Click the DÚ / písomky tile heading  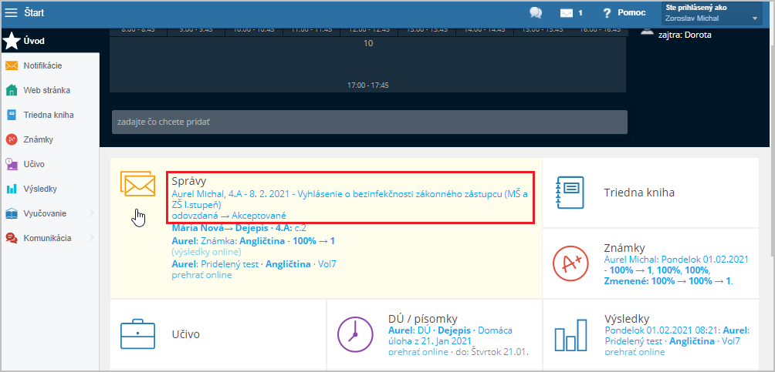point(423,318)
